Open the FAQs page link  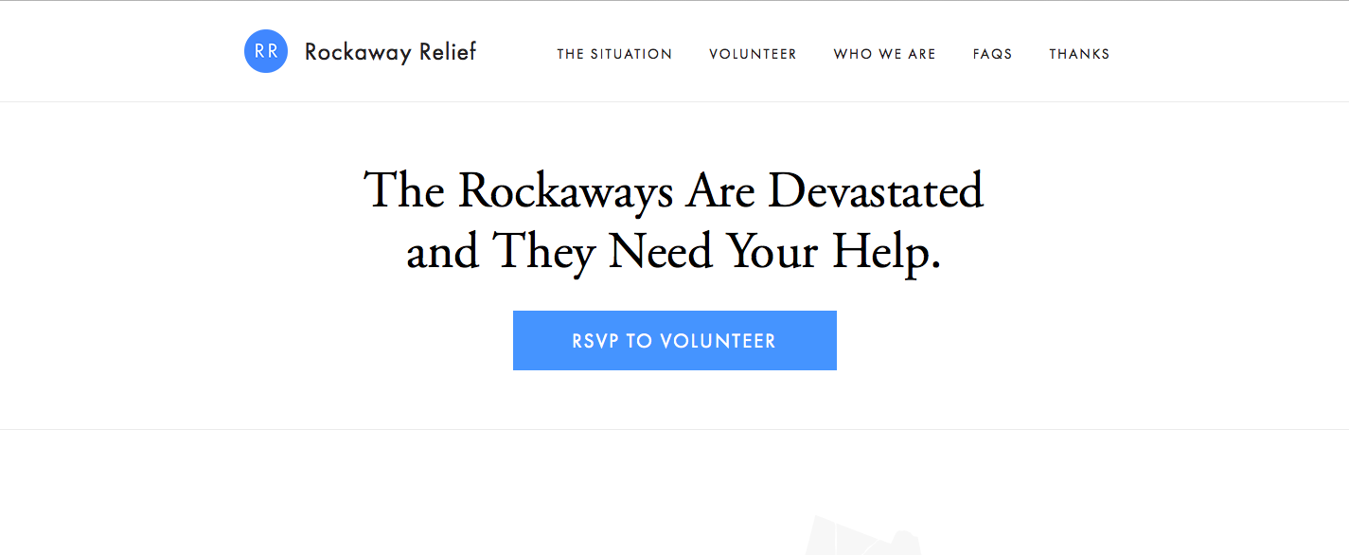click(992, 54)
